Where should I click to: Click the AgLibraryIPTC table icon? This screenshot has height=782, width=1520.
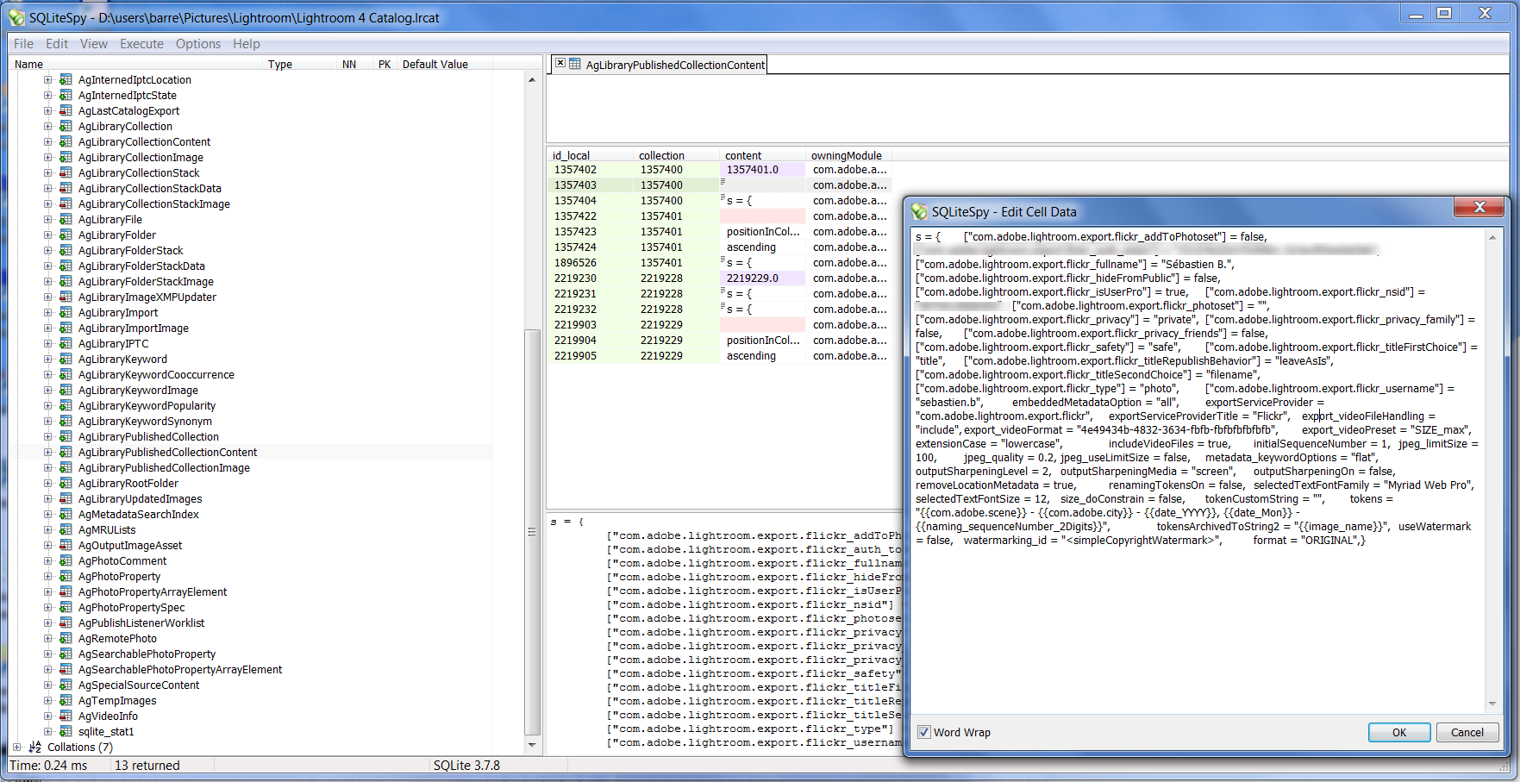tap(66, 344)
